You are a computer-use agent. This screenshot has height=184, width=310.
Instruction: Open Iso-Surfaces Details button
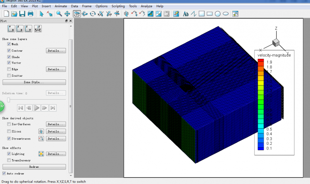coord(56,124)
